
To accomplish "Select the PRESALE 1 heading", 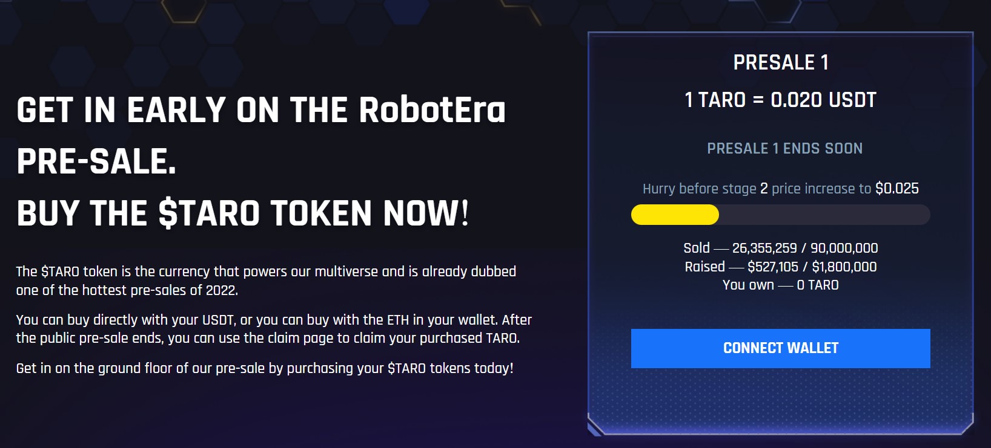I will pyautogui.click(x=781, y=62).
